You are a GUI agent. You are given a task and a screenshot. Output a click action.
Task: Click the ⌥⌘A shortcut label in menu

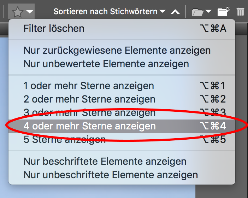[x=213, y=28]
